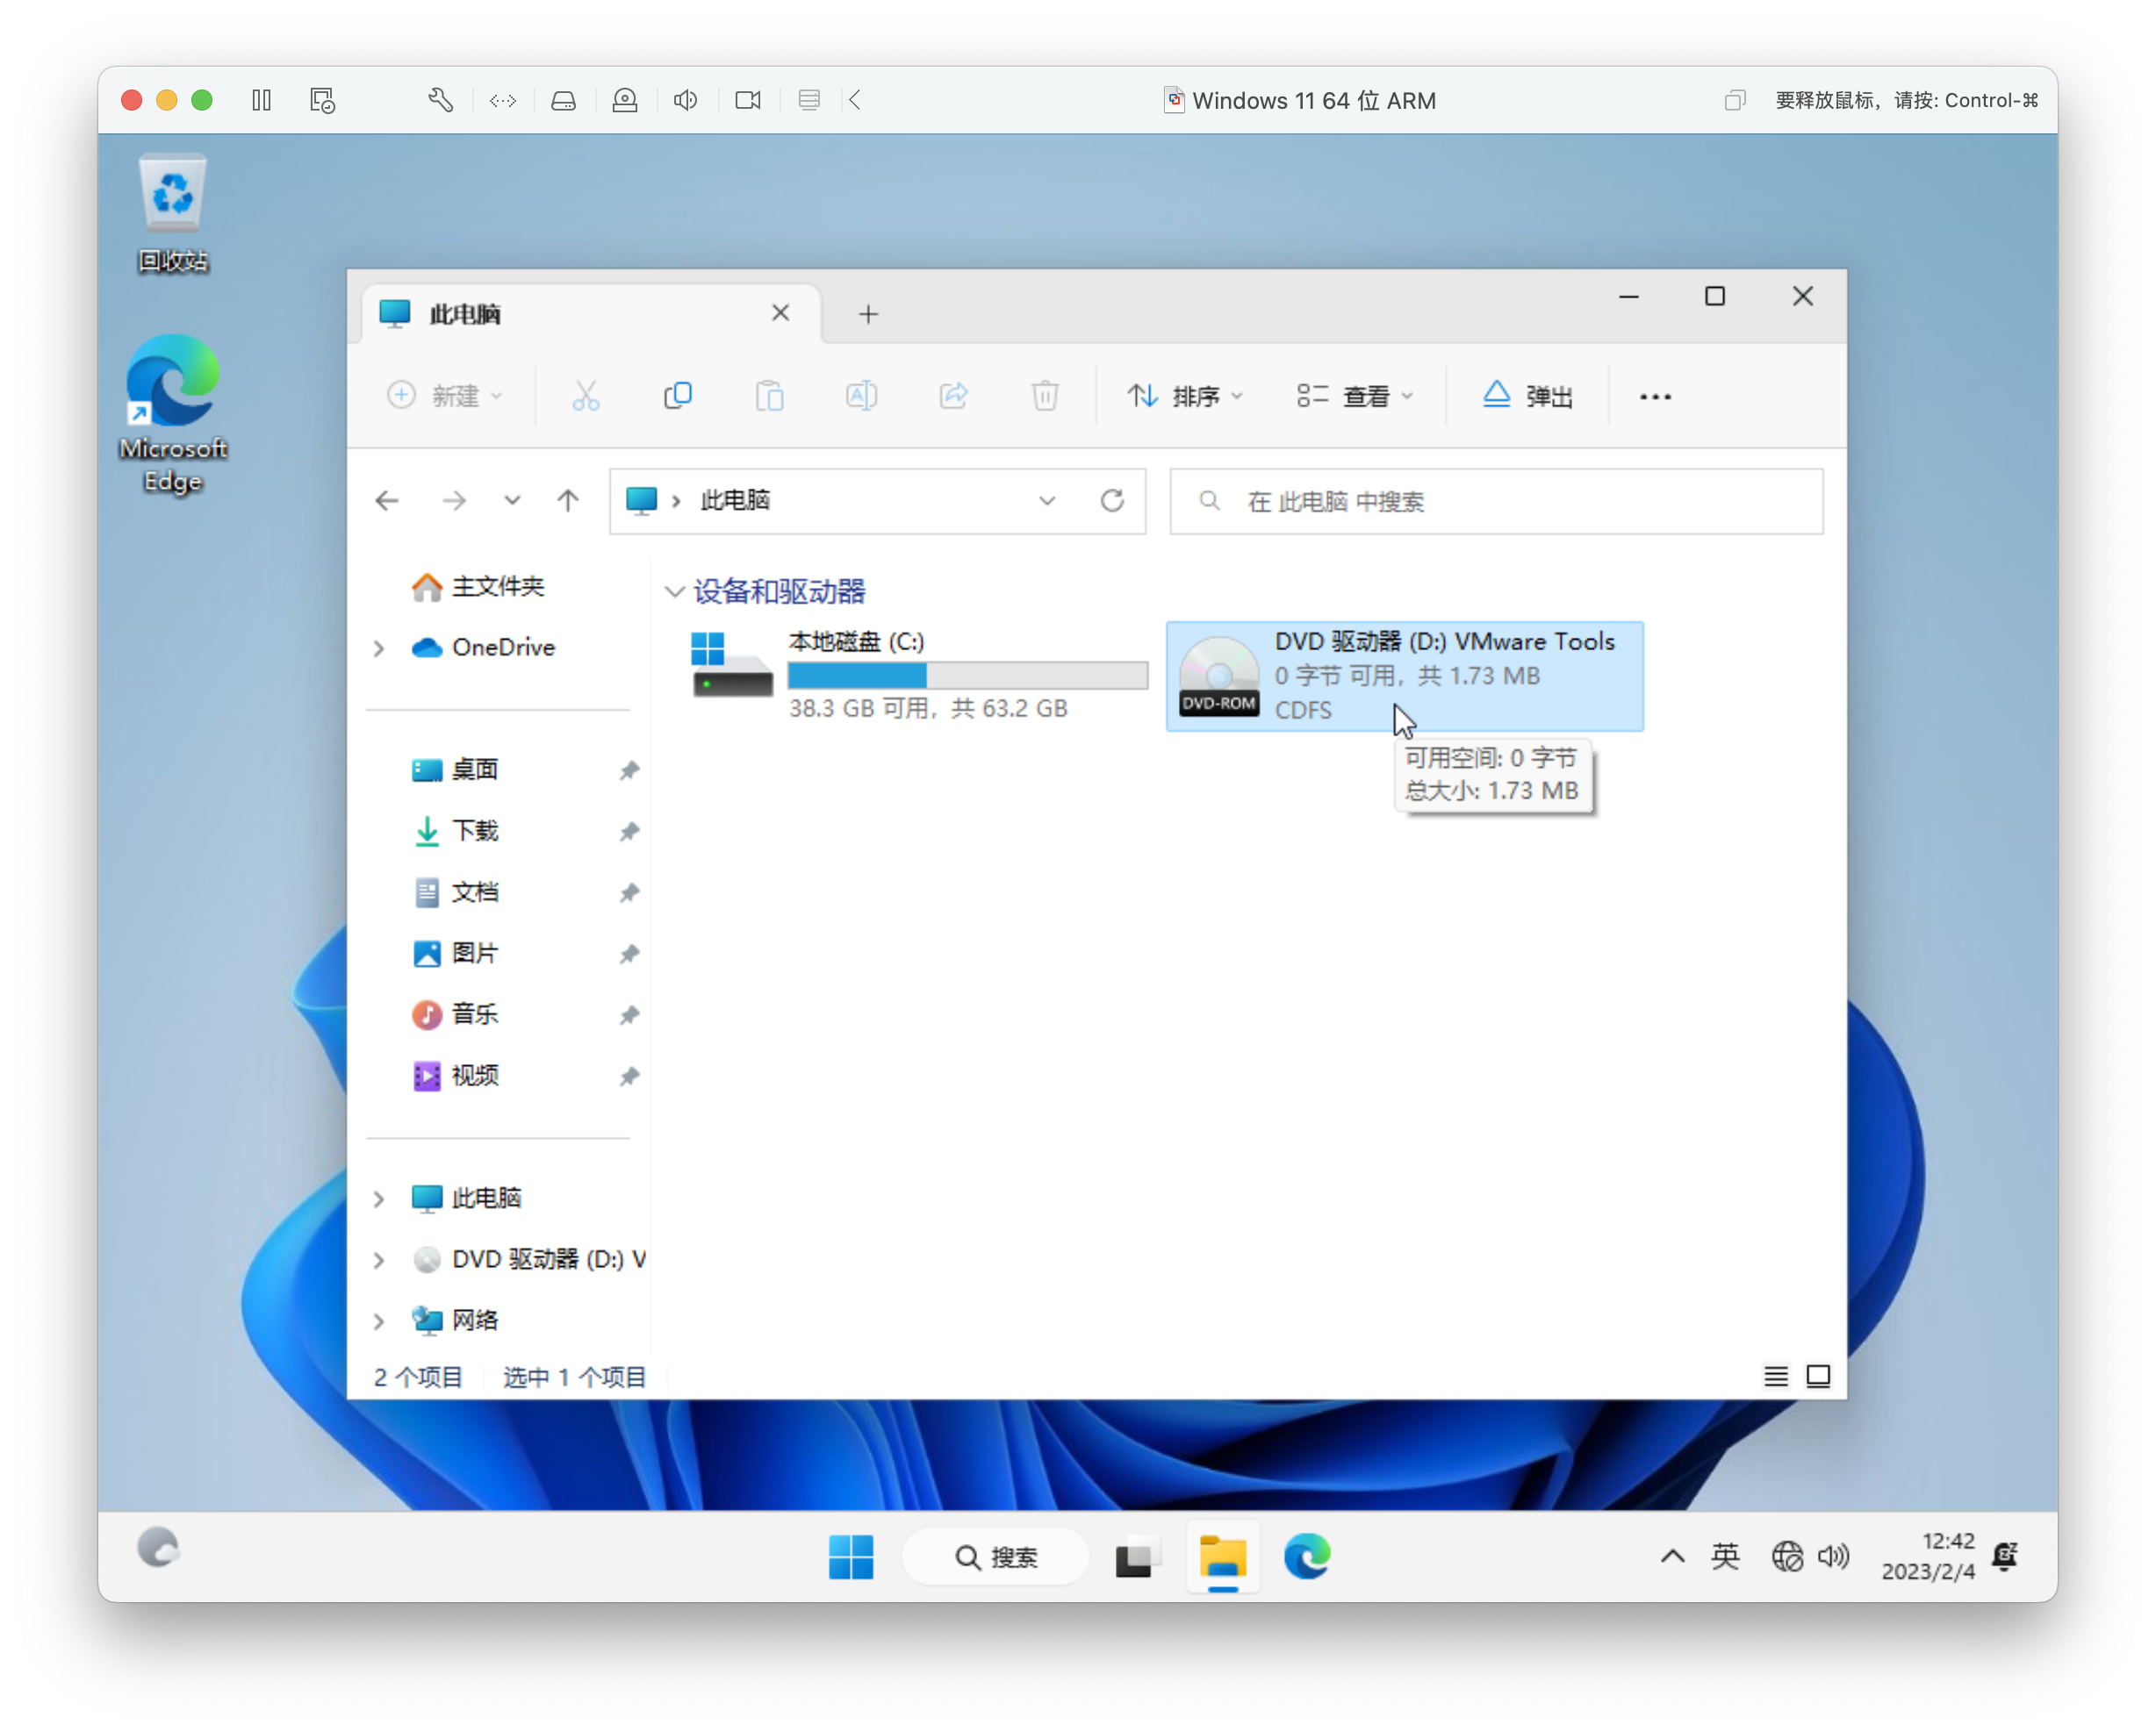Open the View (查看) dropdown
2156x1732 pixels.
click(1355, 397)
